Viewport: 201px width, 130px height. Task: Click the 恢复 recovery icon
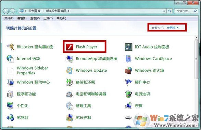[128, 106]
